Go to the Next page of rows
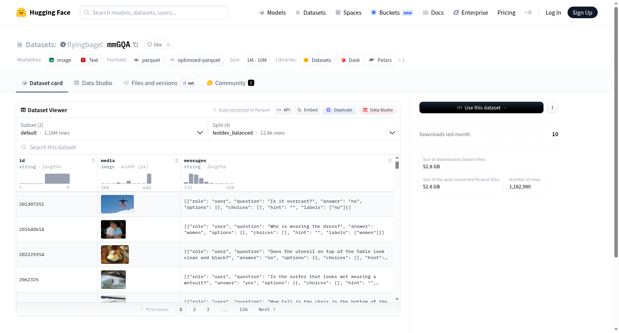Screen dimensions: 619x333 (267, 309)
